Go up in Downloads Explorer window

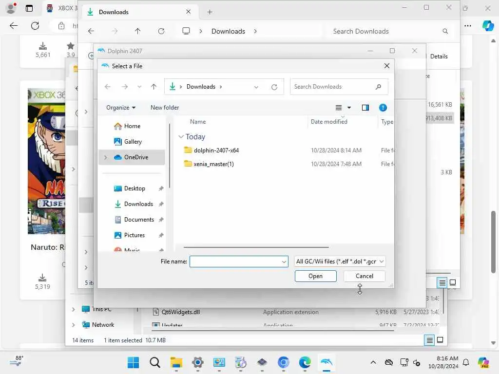(x=137, y=31)
